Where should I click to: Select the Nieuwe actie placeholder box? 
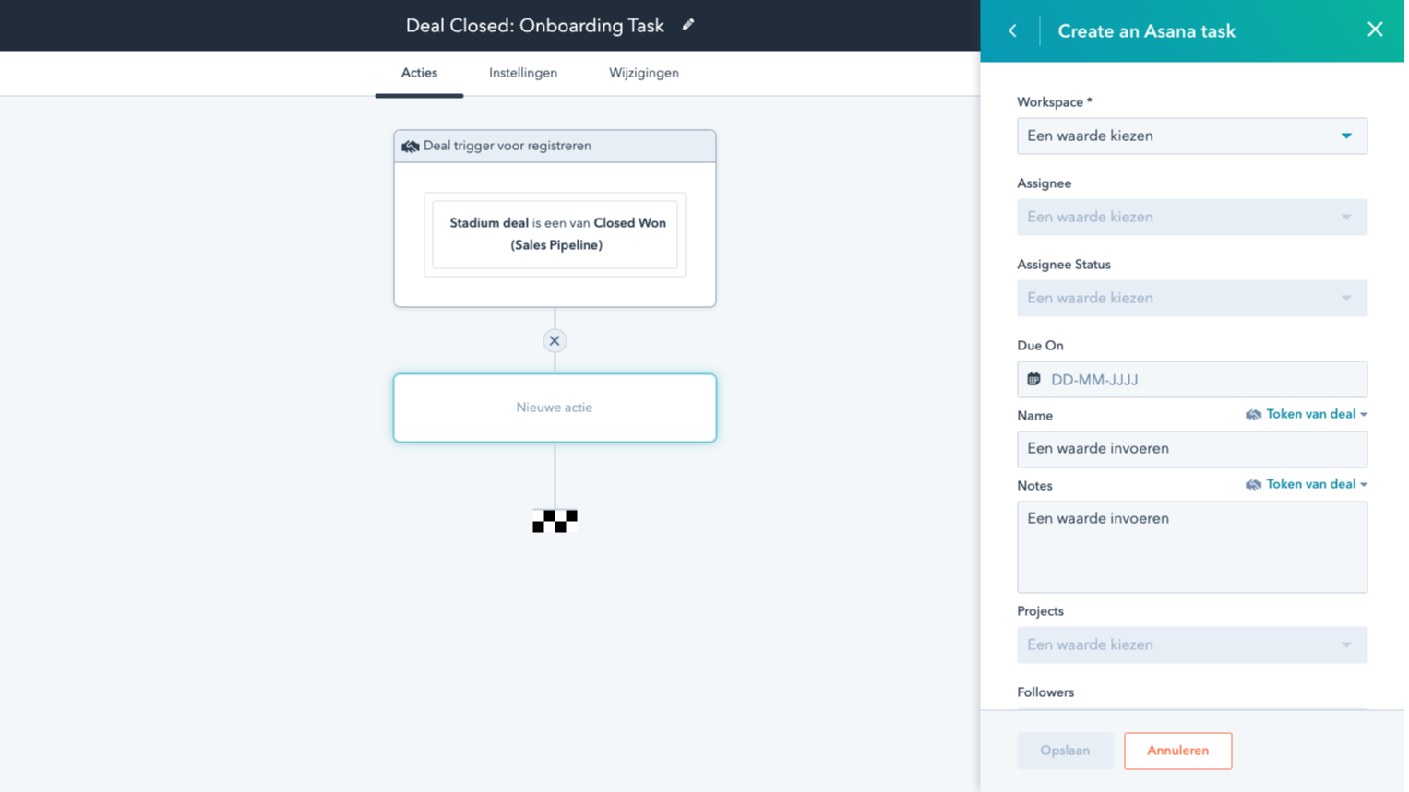point(554,408)
